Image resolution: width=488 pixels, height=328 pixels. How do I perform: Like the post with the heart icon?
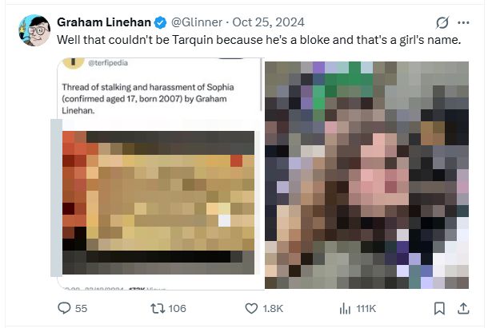[251, 308]
